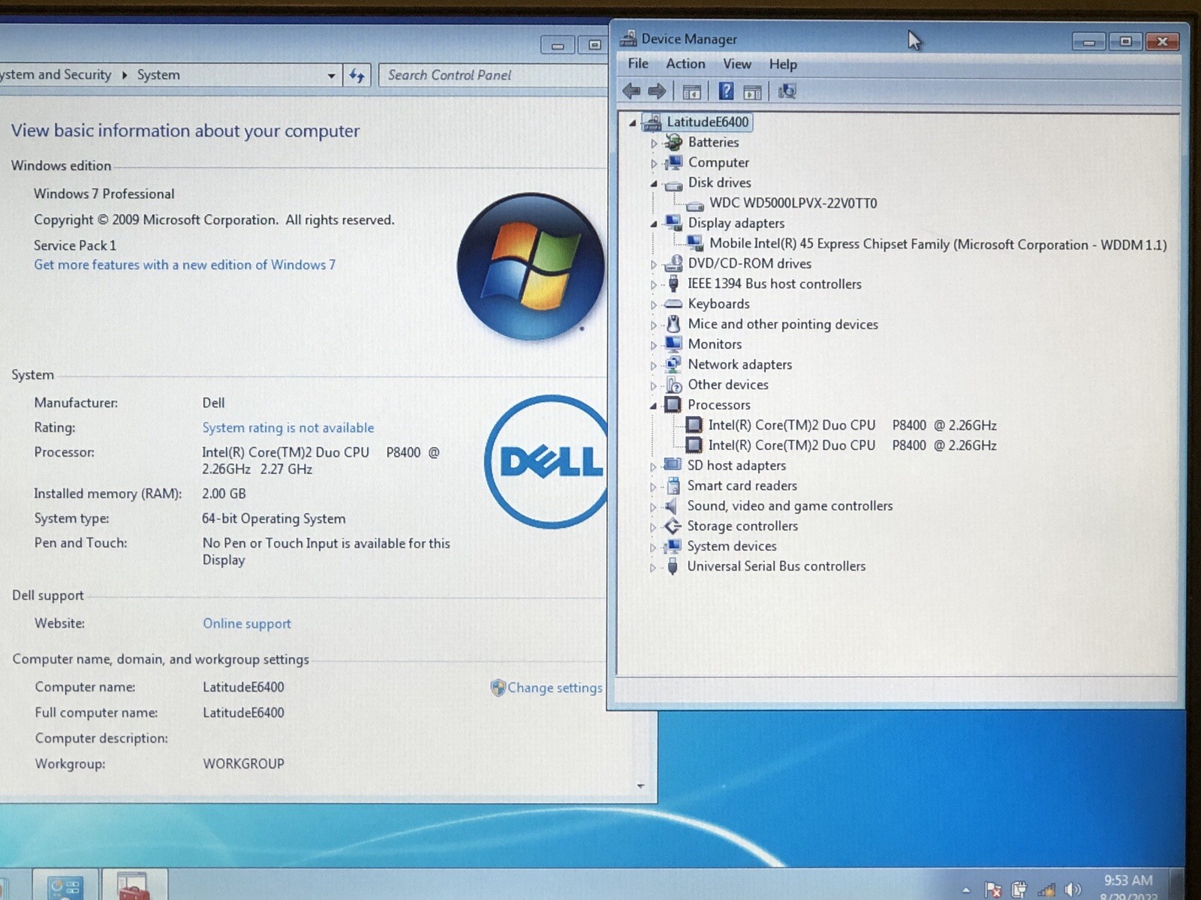This screenshot has height=900, width=1201.
Task: Open the Online support link
Action: coord(247,623)
